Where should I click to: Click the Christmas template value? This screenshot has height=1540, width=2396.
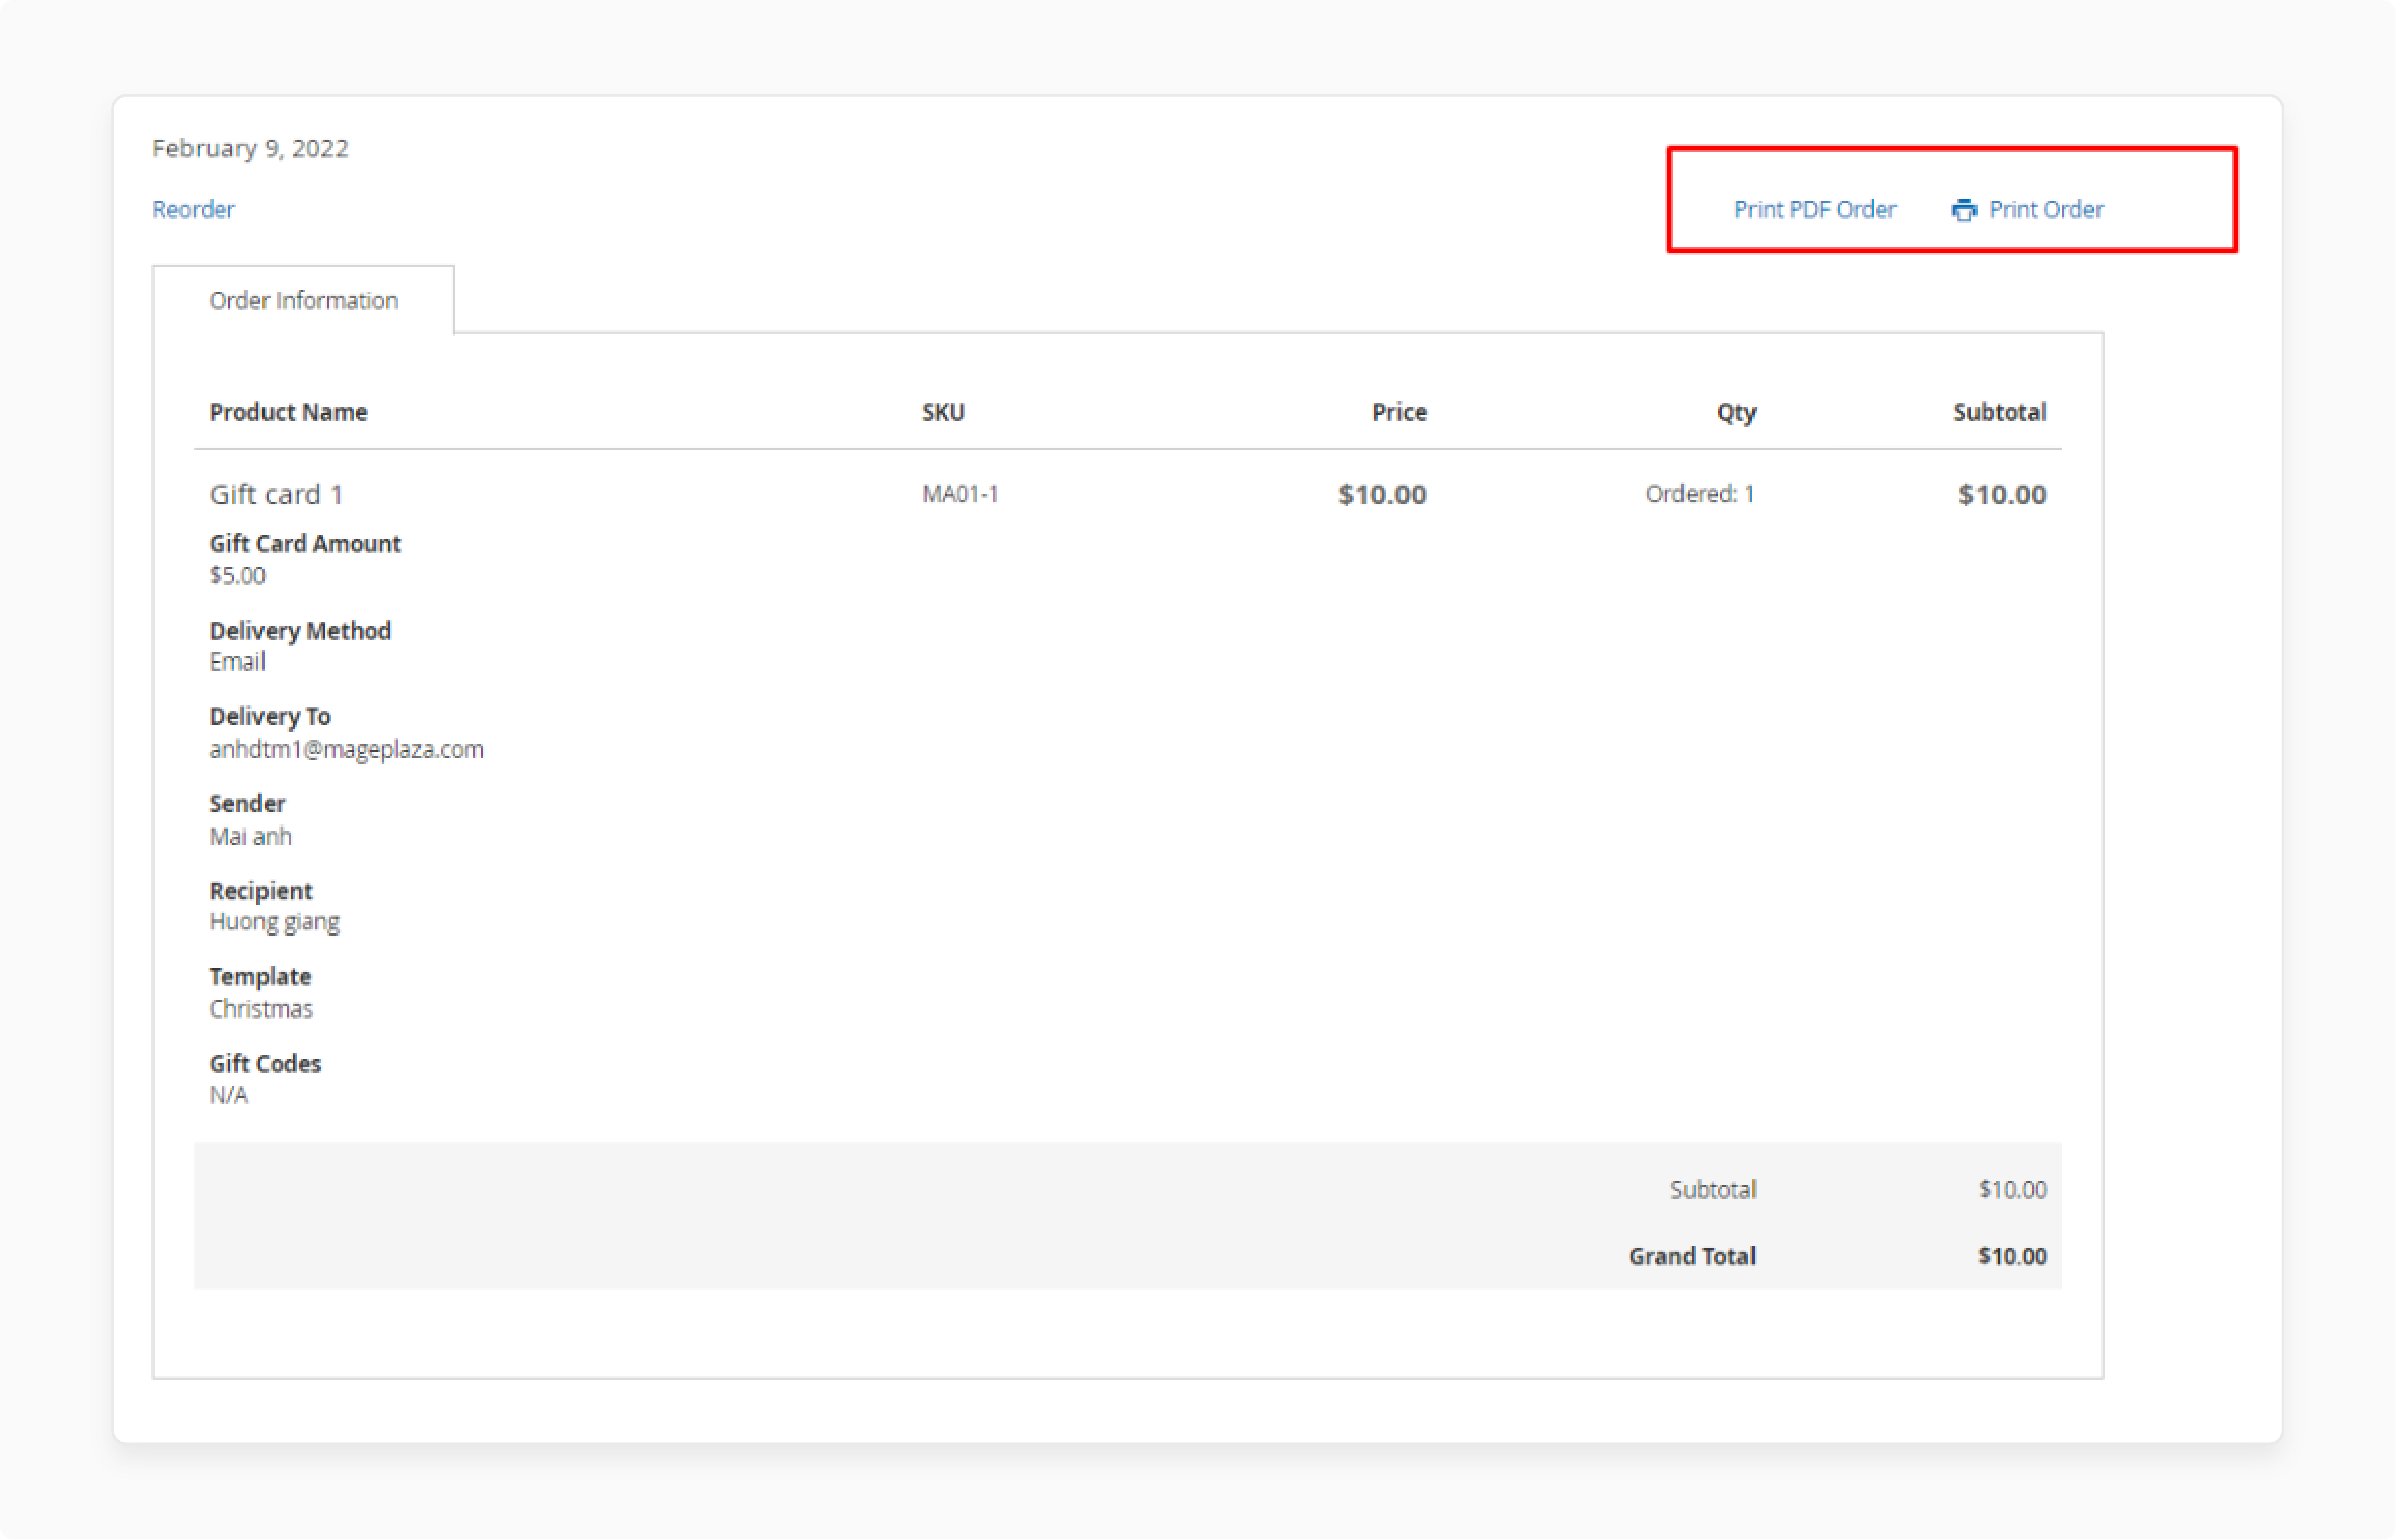pos(261,1009)
